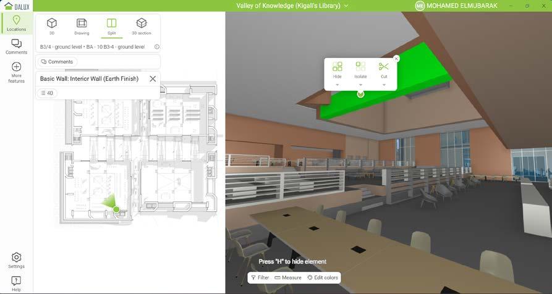Viewport: 552px width, 294px height.
Task: Click Hide icon in element popup
Action: point(338,66)
